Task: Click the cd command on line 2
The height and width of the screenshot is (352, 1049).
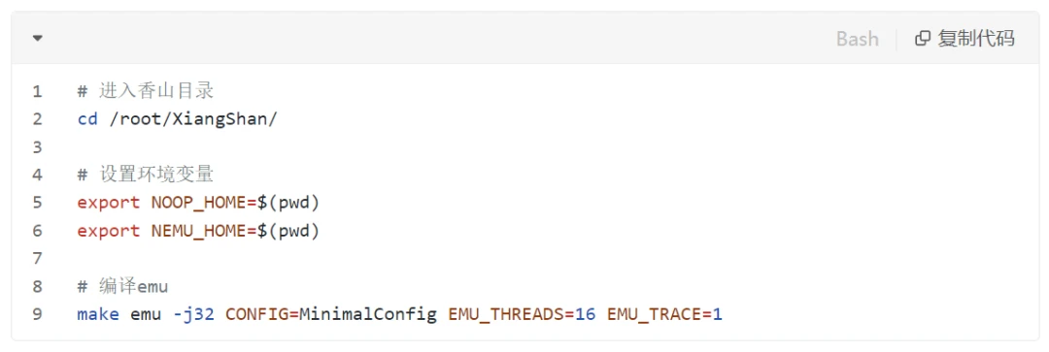Action: [87, 119]
